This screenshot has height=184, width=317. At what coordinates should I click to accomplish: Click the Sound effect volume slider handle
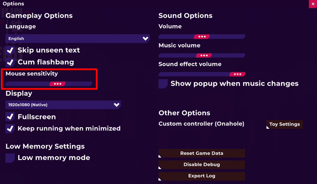tap(237, 74)
